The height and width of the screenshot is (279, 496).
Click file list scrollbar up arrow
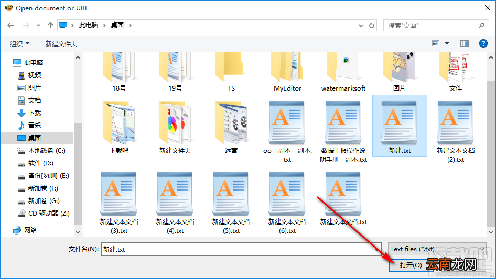click(491, 58)
